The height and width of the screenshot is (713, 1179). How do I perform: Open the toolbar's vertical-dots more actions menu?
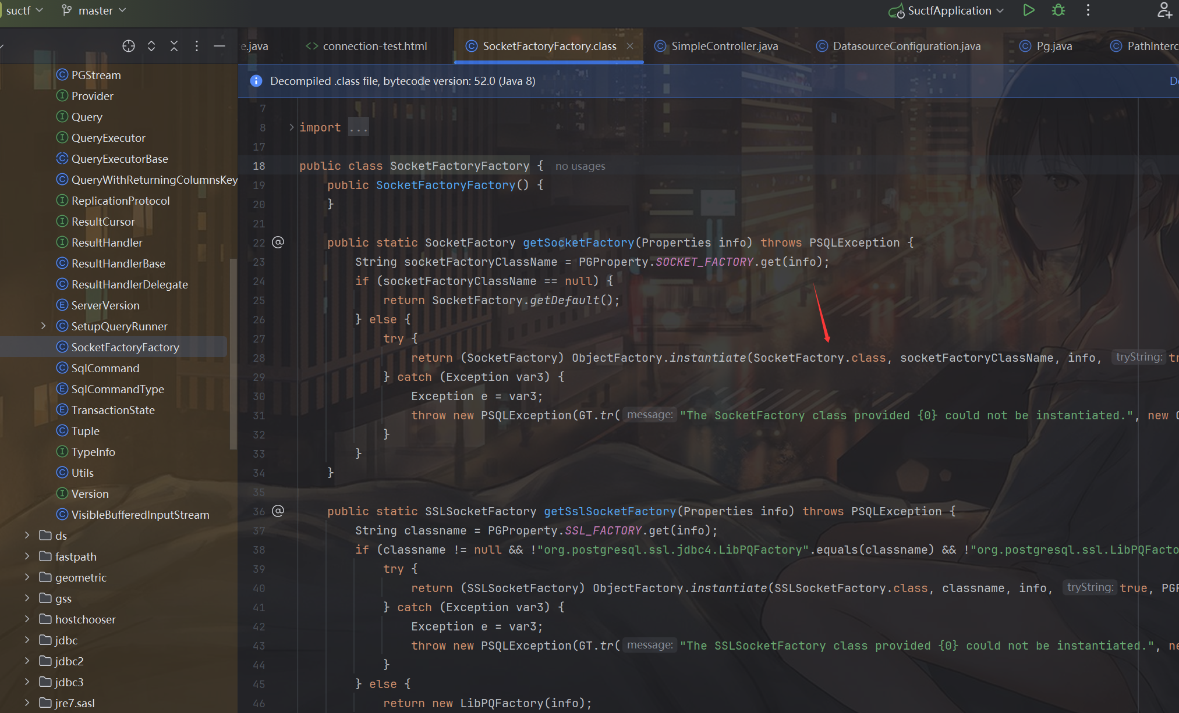point(1088,10)
